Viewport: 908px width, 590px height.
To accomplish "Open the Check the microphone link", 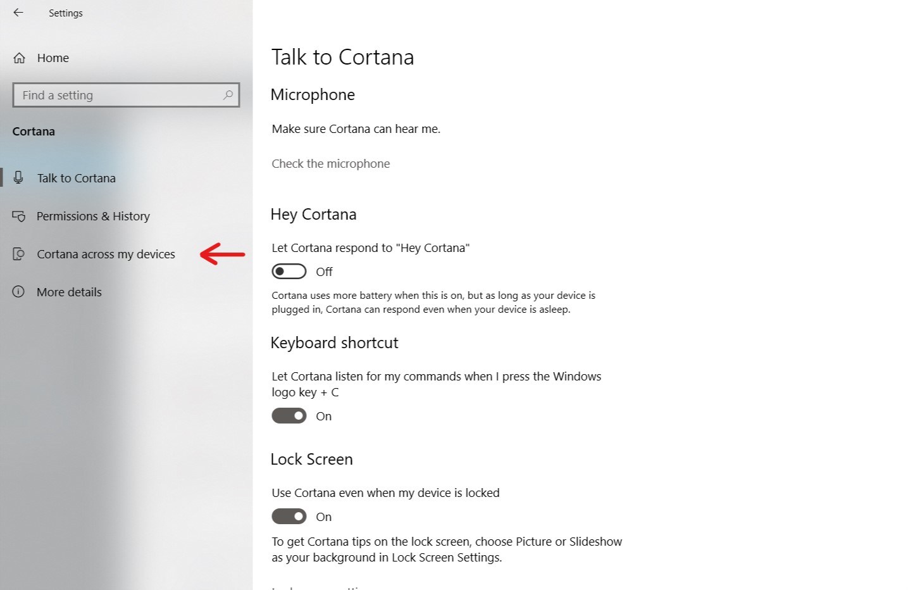I will pyautogui.click(x=330, y=164).
